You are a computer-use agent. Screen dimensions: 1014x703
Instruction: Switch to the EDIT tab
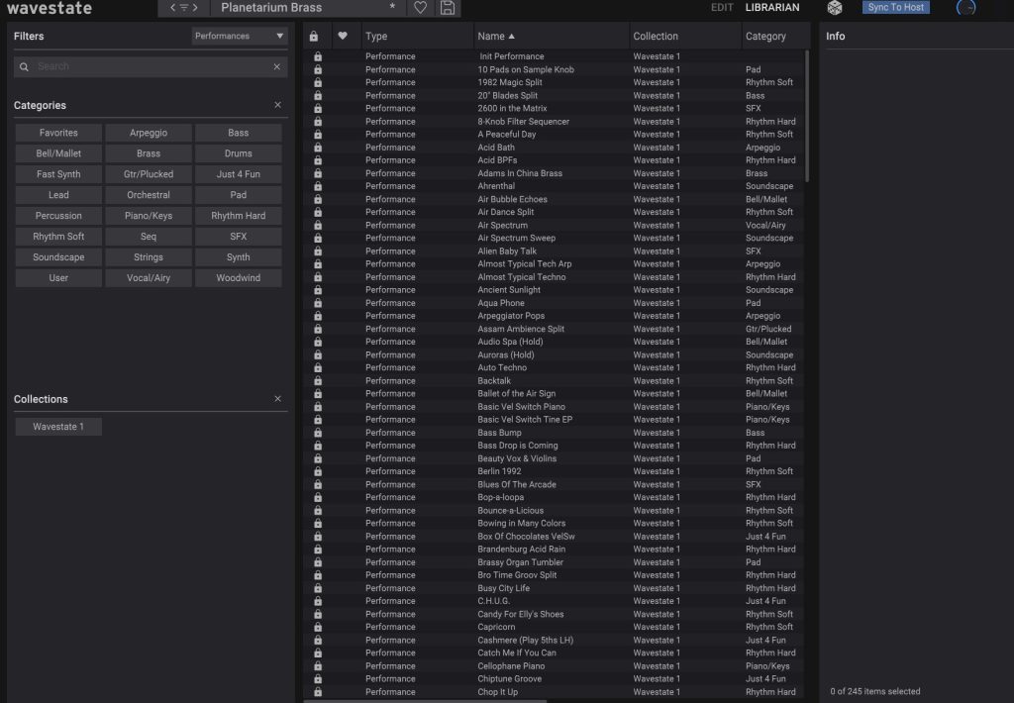click(x=722, y=8)
